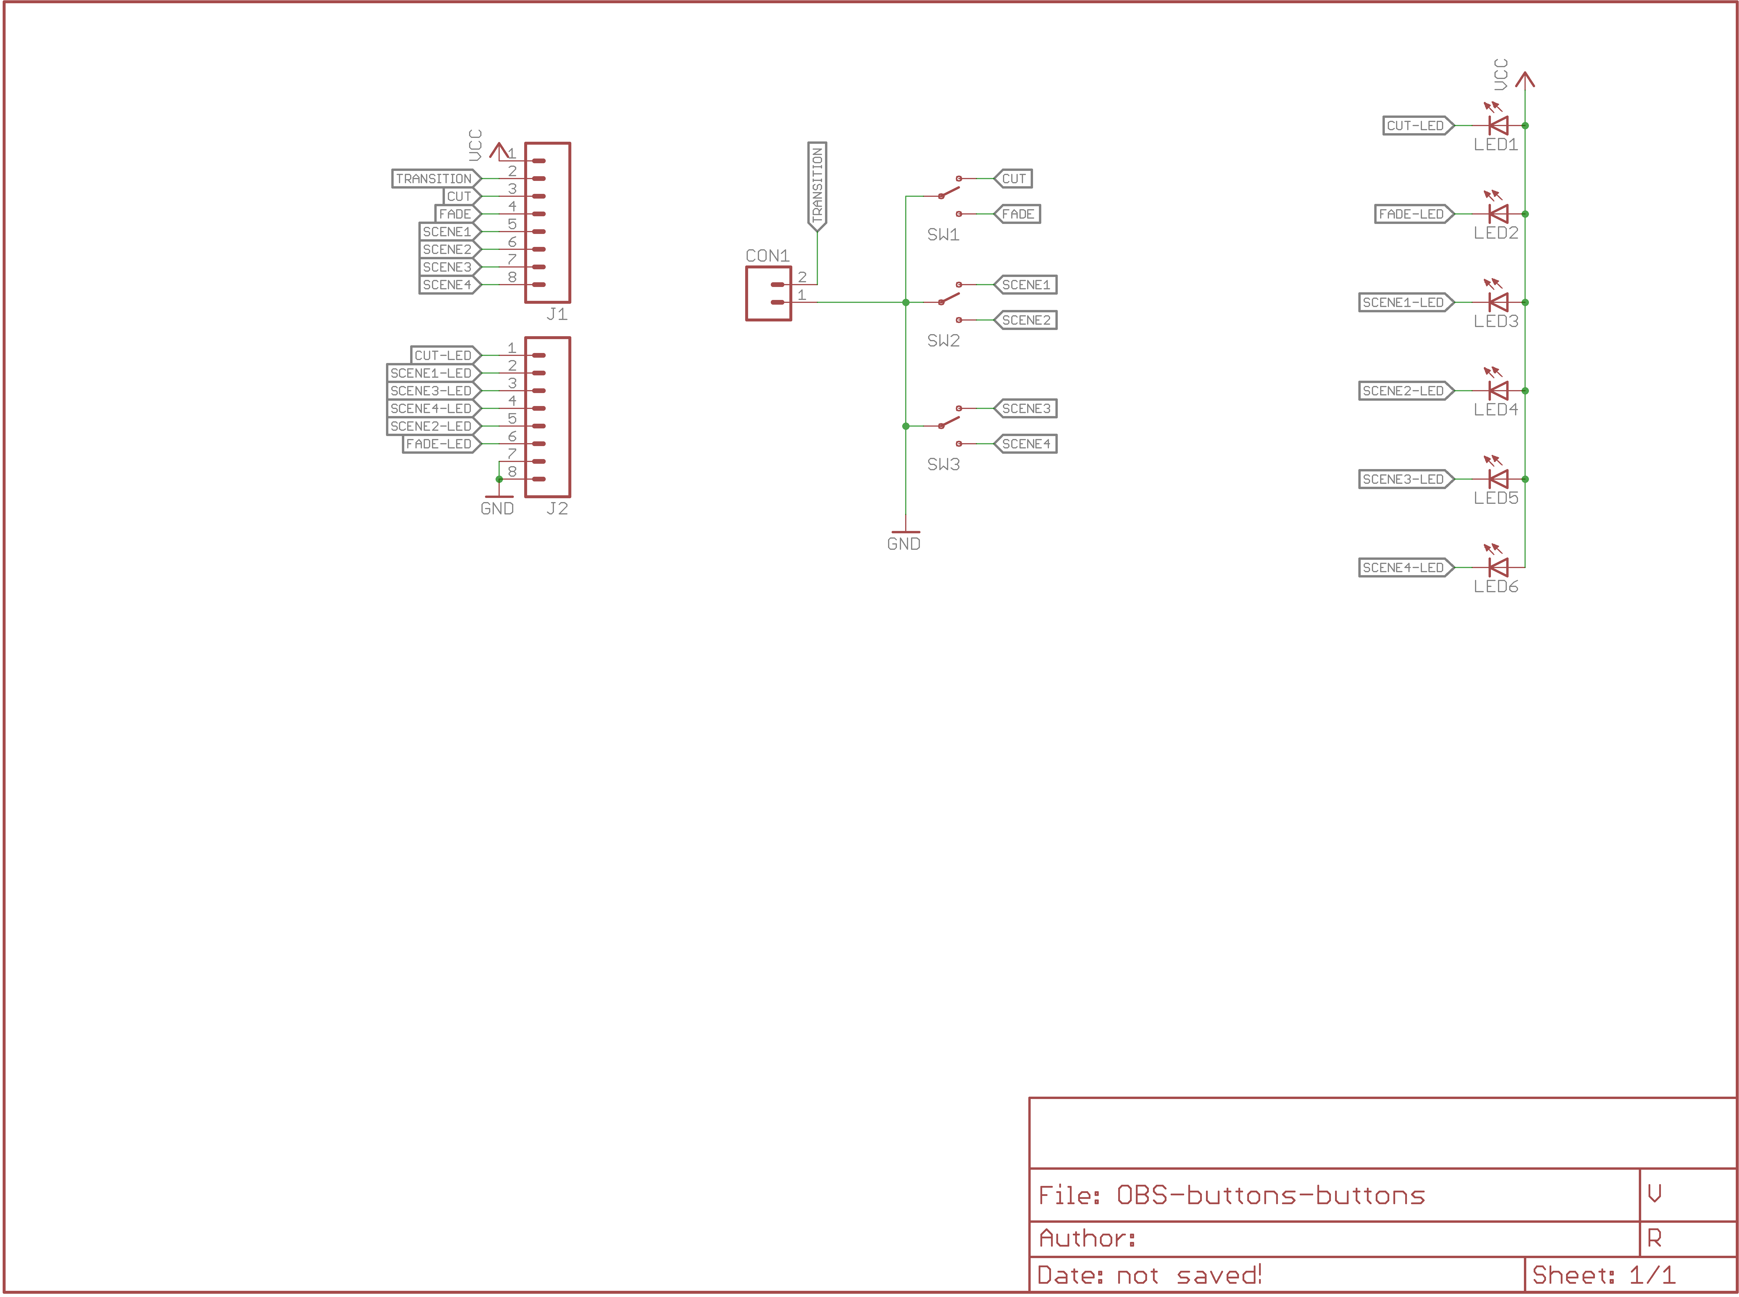Select the SW2 switch symbol
The width and height of the screenshot is (1739, 1297).
(950, 302)
